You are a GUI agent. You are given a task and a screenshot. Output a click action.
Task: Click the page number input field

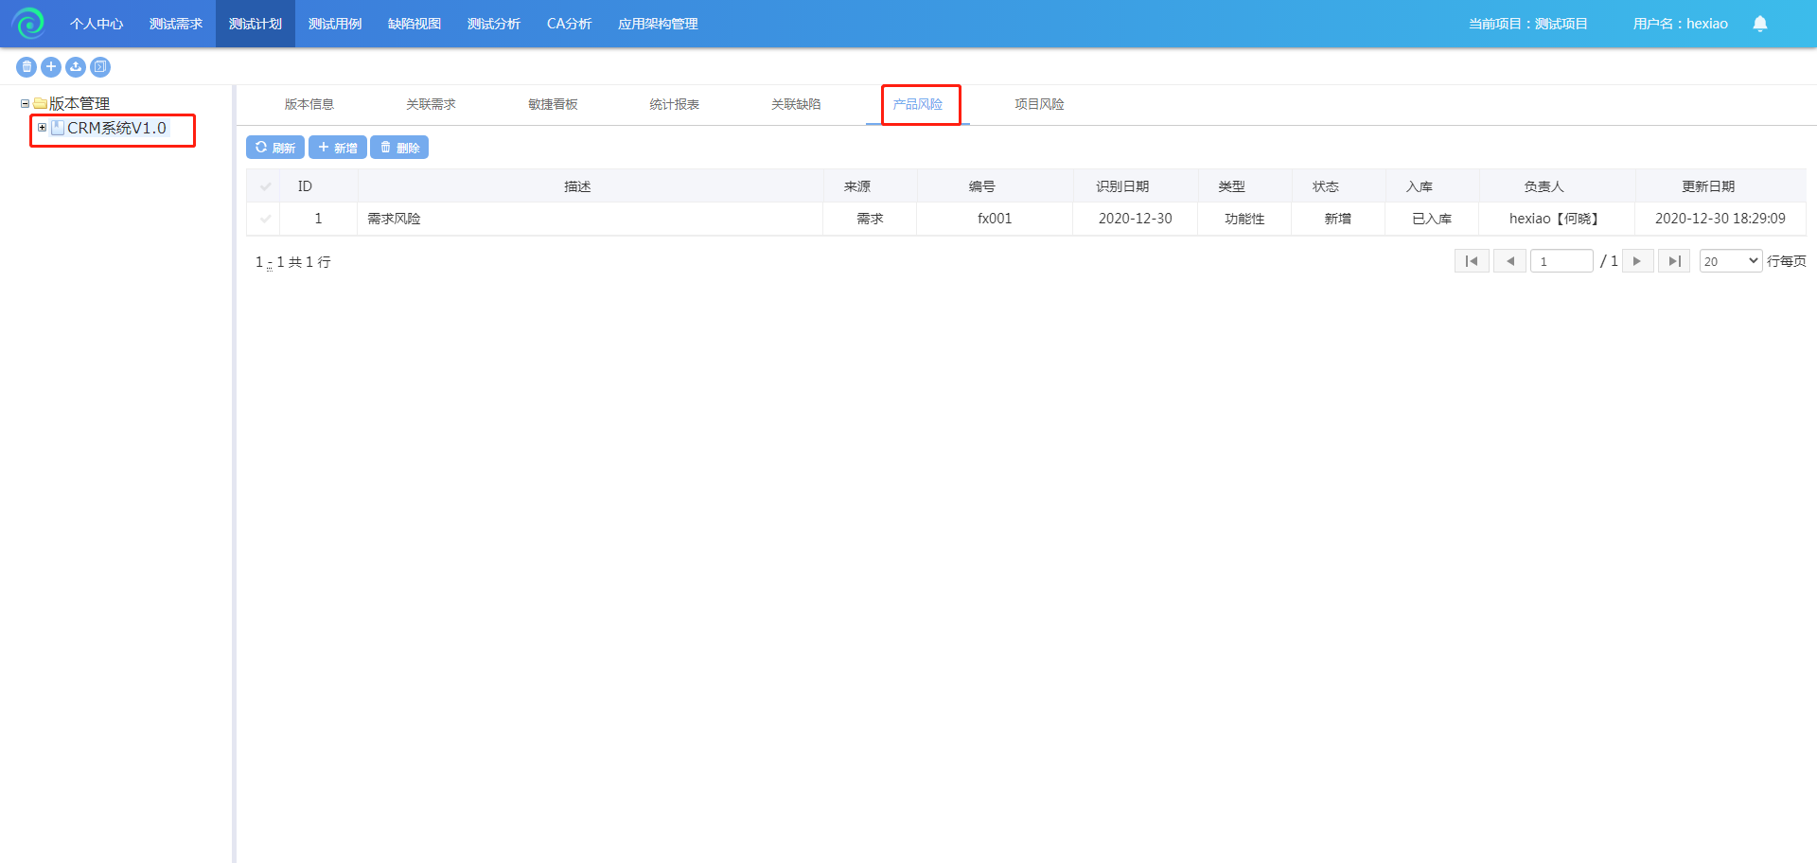pyautogui.click(x=1561, y=261)
